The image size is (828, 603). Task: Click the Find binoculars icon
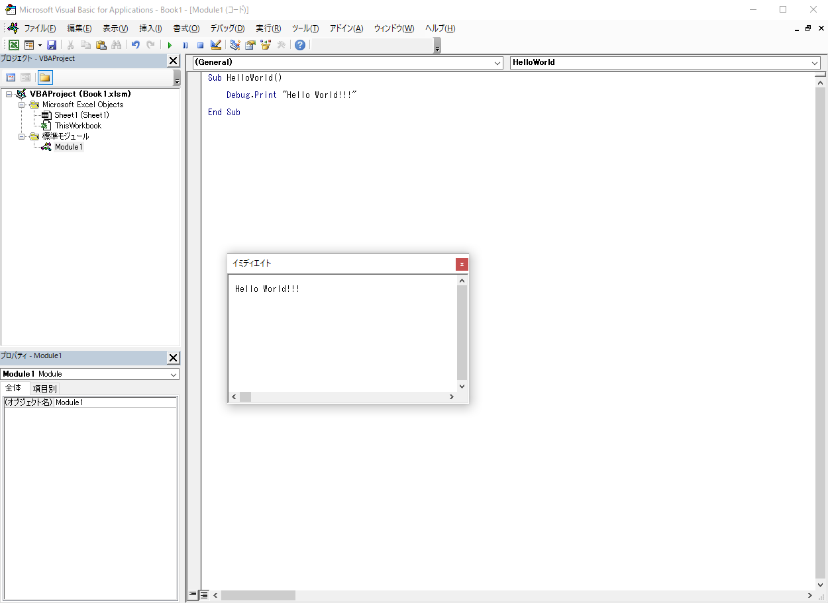tap(117, 45)
